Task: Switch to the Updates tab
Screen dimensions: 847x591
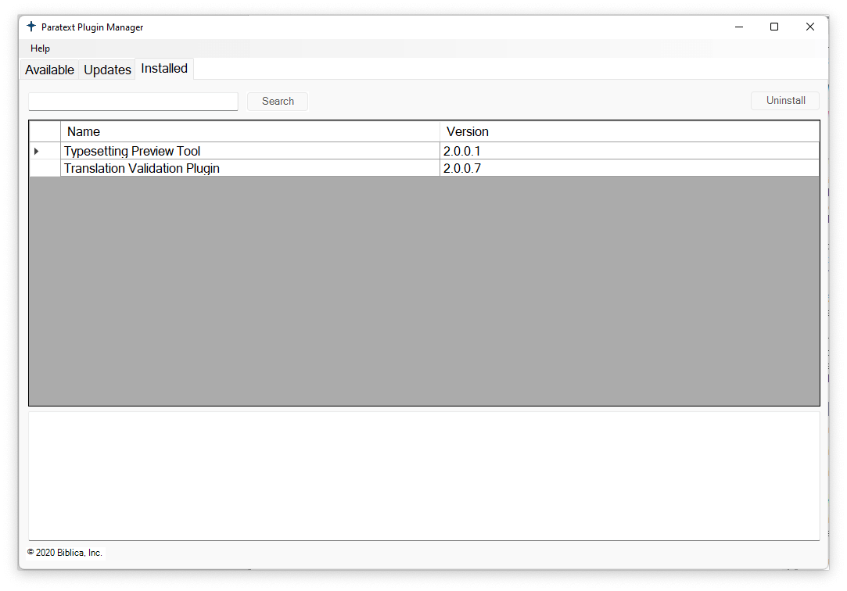Action: click(x=107, y=70)
